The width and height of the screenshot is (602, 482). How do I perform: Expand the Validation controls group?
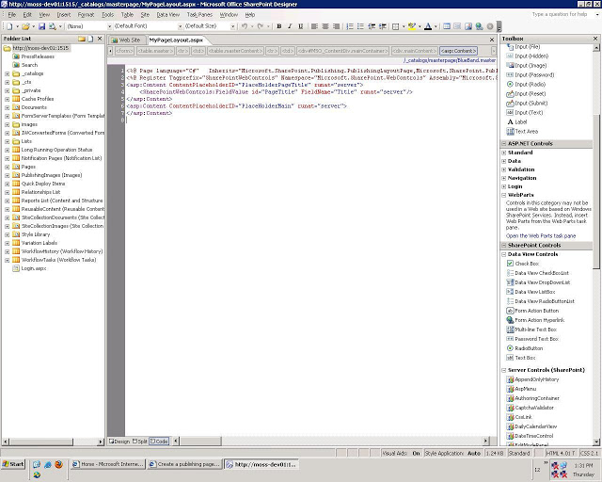point(504,169)
